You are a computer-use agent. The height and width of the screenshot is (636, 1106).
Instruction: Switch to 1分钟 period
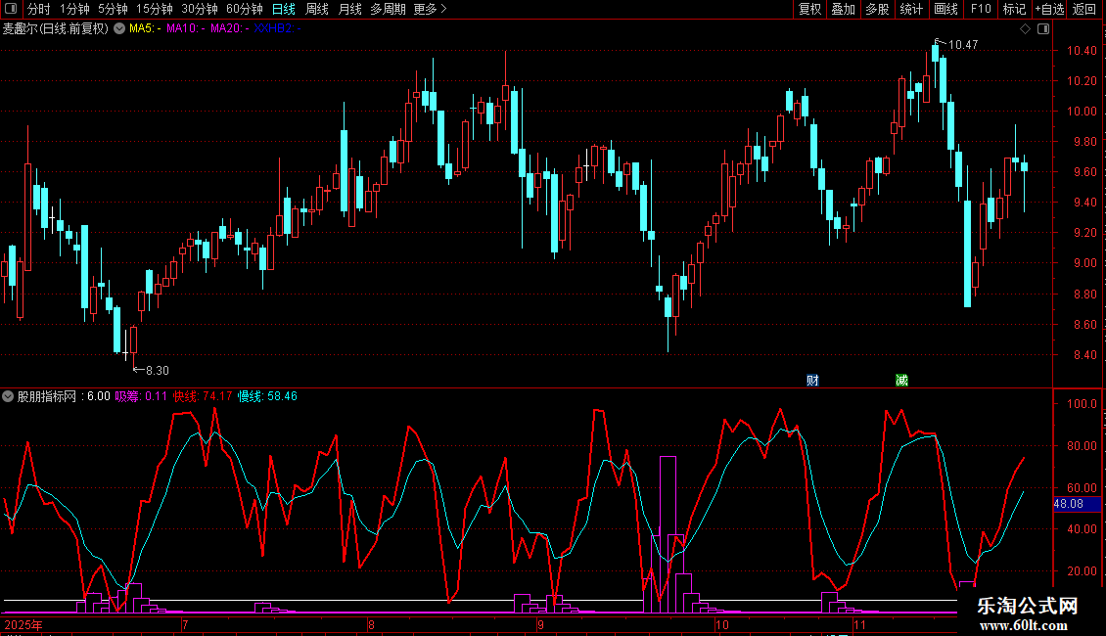pos(74,9)
